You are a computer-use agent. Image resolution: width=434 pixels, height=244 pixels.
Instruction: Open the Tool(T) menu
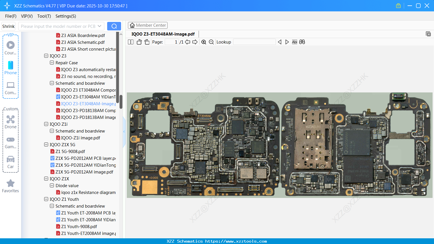[x=44, y=16]
